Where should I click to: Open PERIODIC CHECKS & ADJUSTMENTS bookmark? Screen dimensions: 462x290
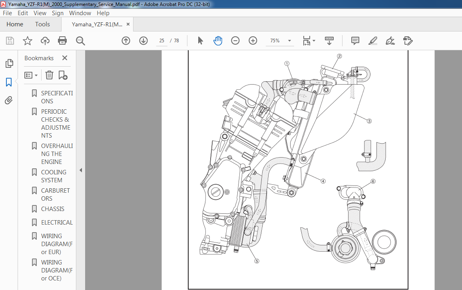coord(56,124)
